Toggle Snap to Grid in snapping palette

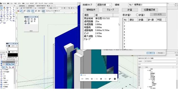click(x=4, y=64)
